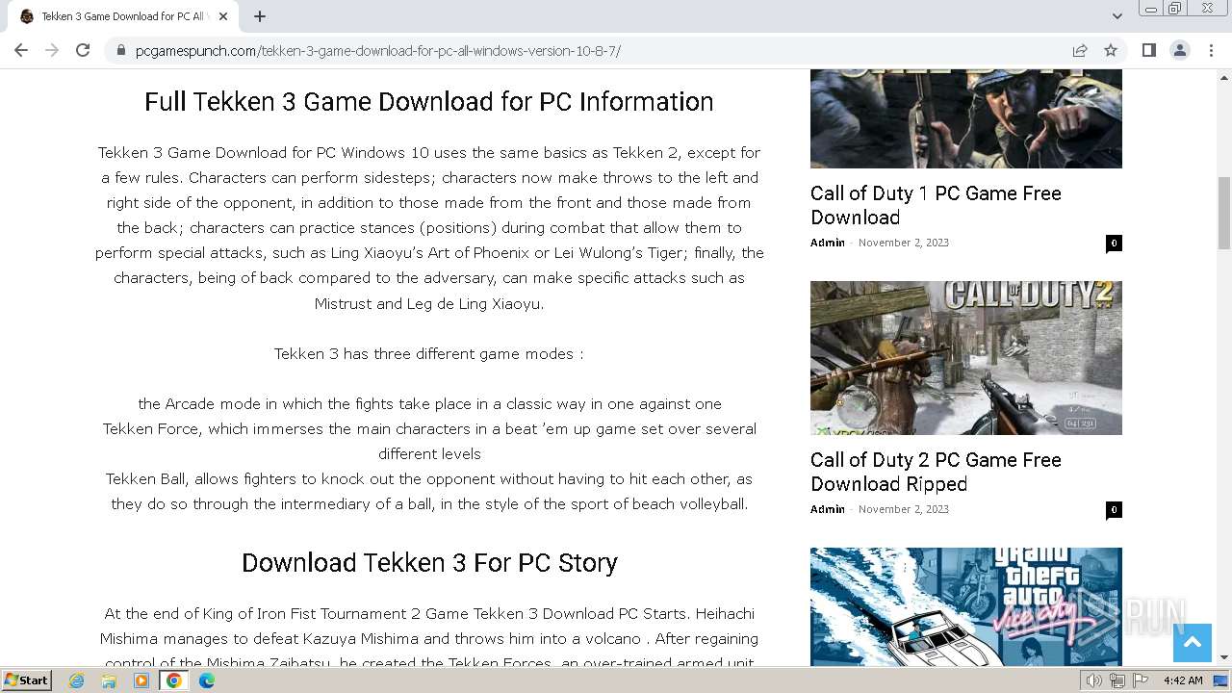The width and height of the screenshot is (1232, 693).
Task: Open the volume control tray icon
Action: (x=1093, y=680)
